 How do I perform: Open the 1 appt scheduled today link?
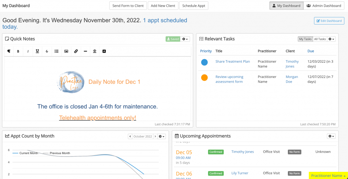pos(165,20)
